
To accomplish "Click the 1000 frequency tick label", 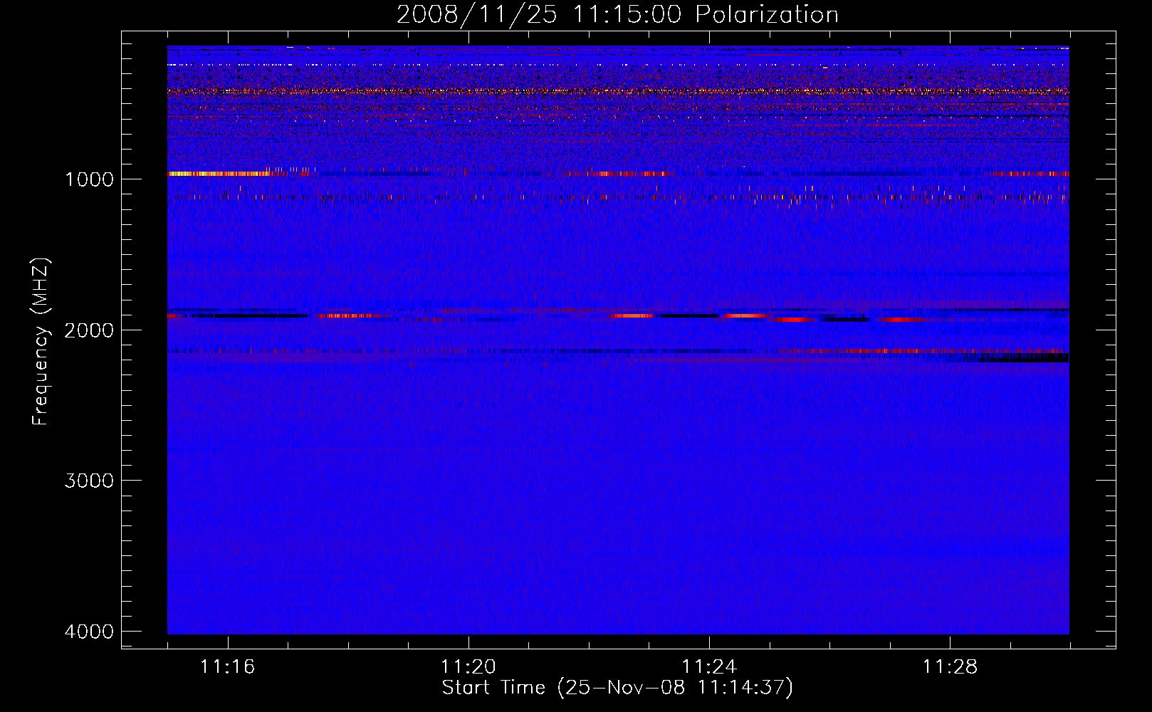I will tap(89, 179).
